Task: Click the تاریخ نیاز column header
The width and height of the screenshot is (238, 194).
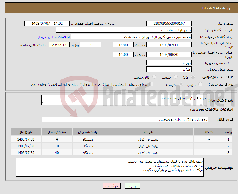Action: tap(26, 132)
